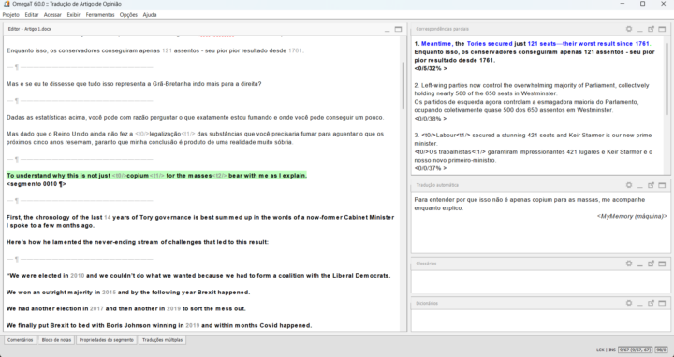The width and height of the screenshot is (674, 357).
Task: Click the Correspondências parciais scrollbar thumb
Action: coord(667,79)
